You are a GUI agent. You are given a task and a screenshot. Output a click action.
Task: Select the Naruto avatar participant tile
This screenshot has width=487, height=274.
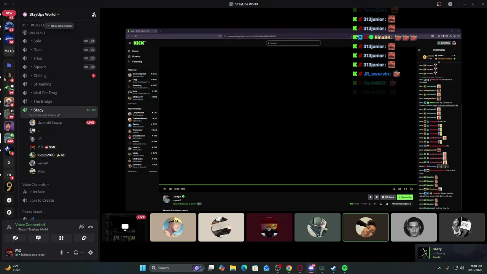click(173, 227)
